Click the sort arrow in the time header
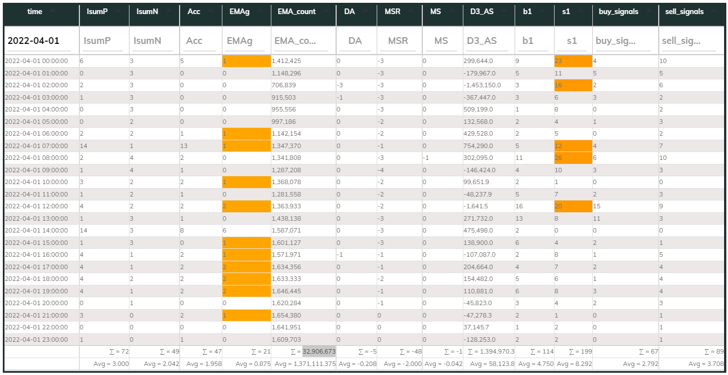This screenshot has height=375, width=728. pyautogui.click(x=52, y=11)
